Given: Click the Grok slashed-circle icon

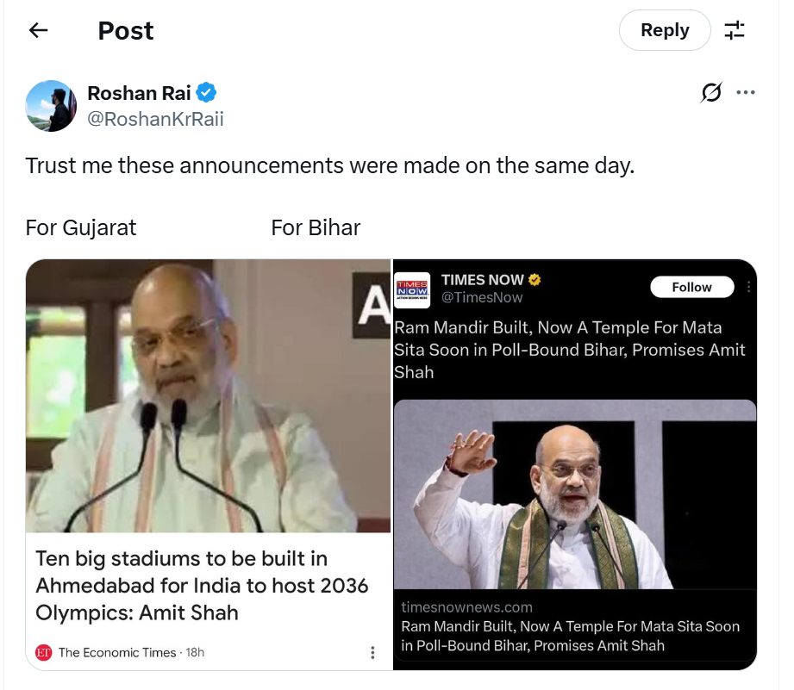Looking at the screenshot, I should 711,93.
